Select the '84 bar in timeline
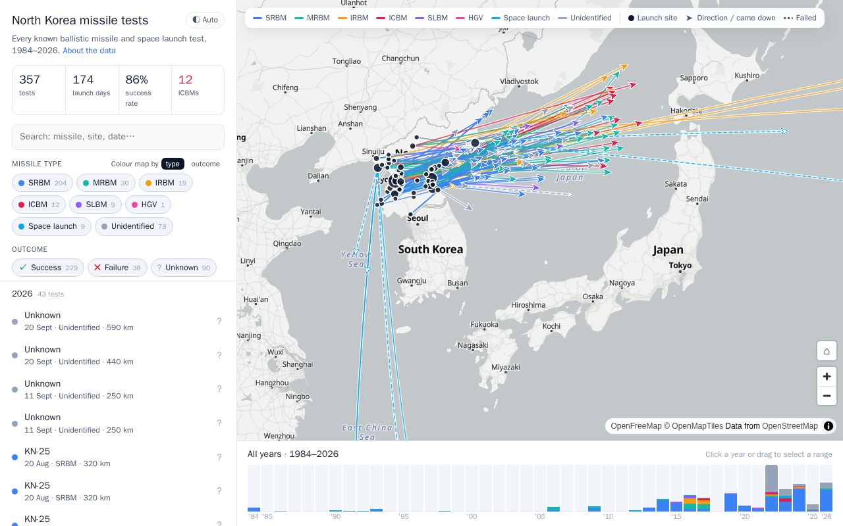843x526 pixels. coord(254,488)
